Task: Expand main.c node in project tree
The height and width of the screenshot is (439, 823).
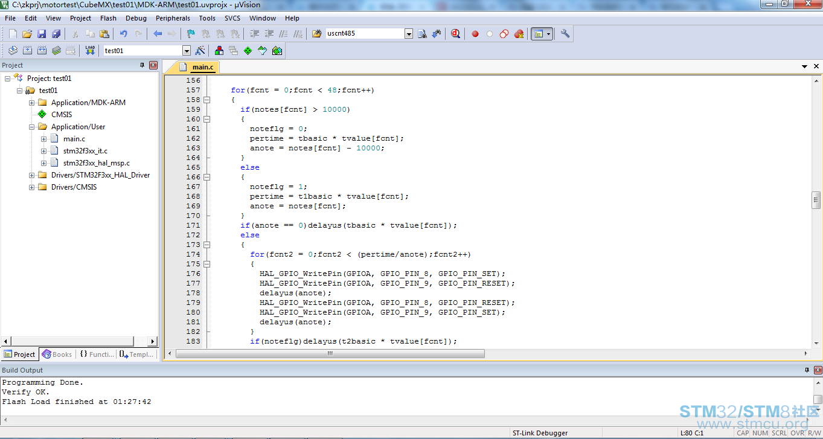Action: click(43, 139)
